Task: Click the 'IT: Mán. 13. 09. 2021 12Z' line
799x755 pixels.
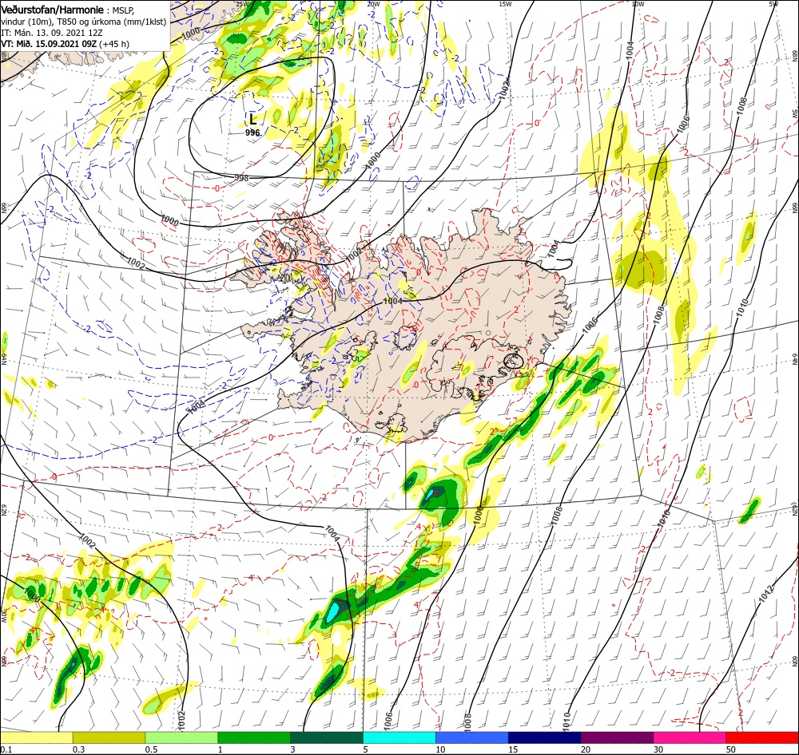Action: (51, 33)
